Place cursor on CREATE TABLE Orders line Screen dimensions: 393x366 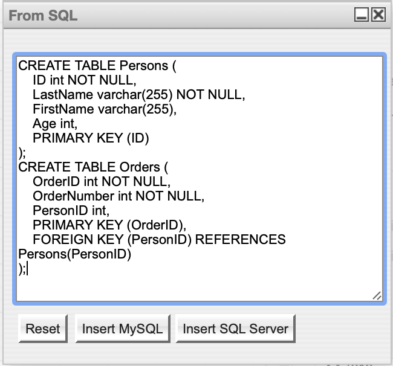pos(92,167)
